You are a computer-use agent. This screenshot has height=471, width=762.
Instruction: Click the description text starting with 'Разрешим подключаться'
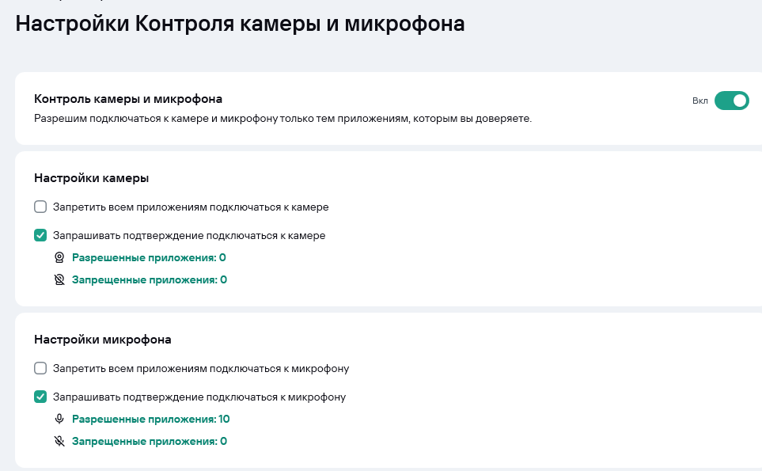coord(282,119)
